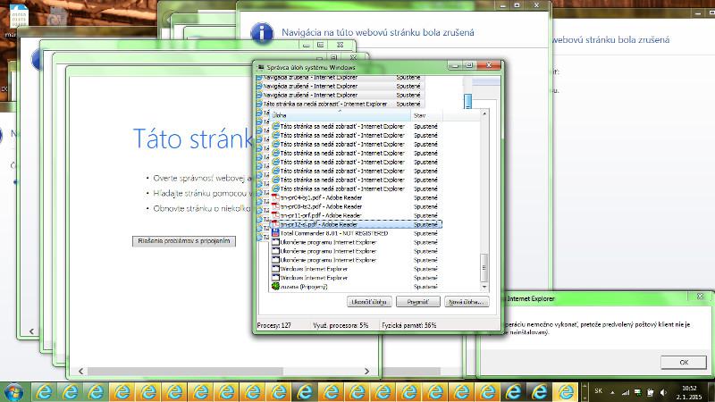Click PDF icon of tn-pr11-pnf.pdf task

[x=275, y=215]
